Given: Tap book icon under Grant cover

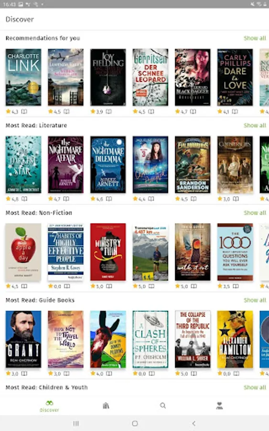Looking at the screenshot, I should click(x=24, y=373).
